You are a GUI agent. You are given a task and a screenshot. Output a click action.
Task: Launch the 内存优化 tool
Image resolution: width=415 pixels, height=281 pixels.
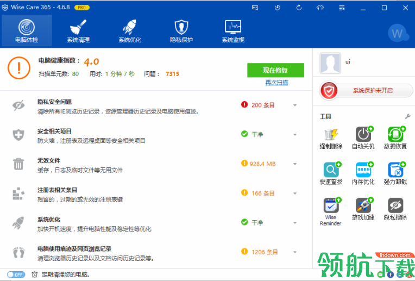tap(363, 173)
